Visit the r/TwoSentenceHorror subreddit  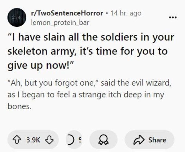67,13
